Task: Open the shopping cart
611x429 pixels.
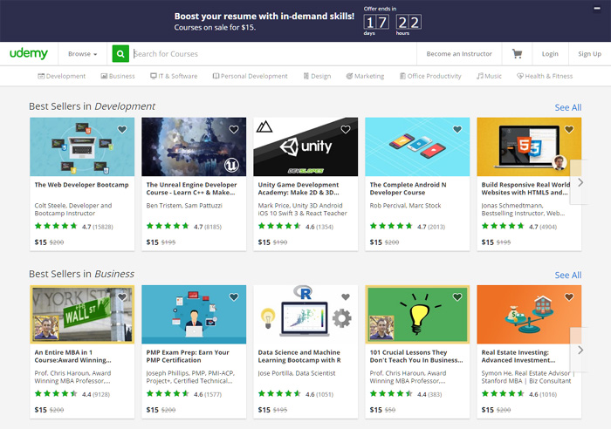Action: pyautogui.click(x=517, y=54)
